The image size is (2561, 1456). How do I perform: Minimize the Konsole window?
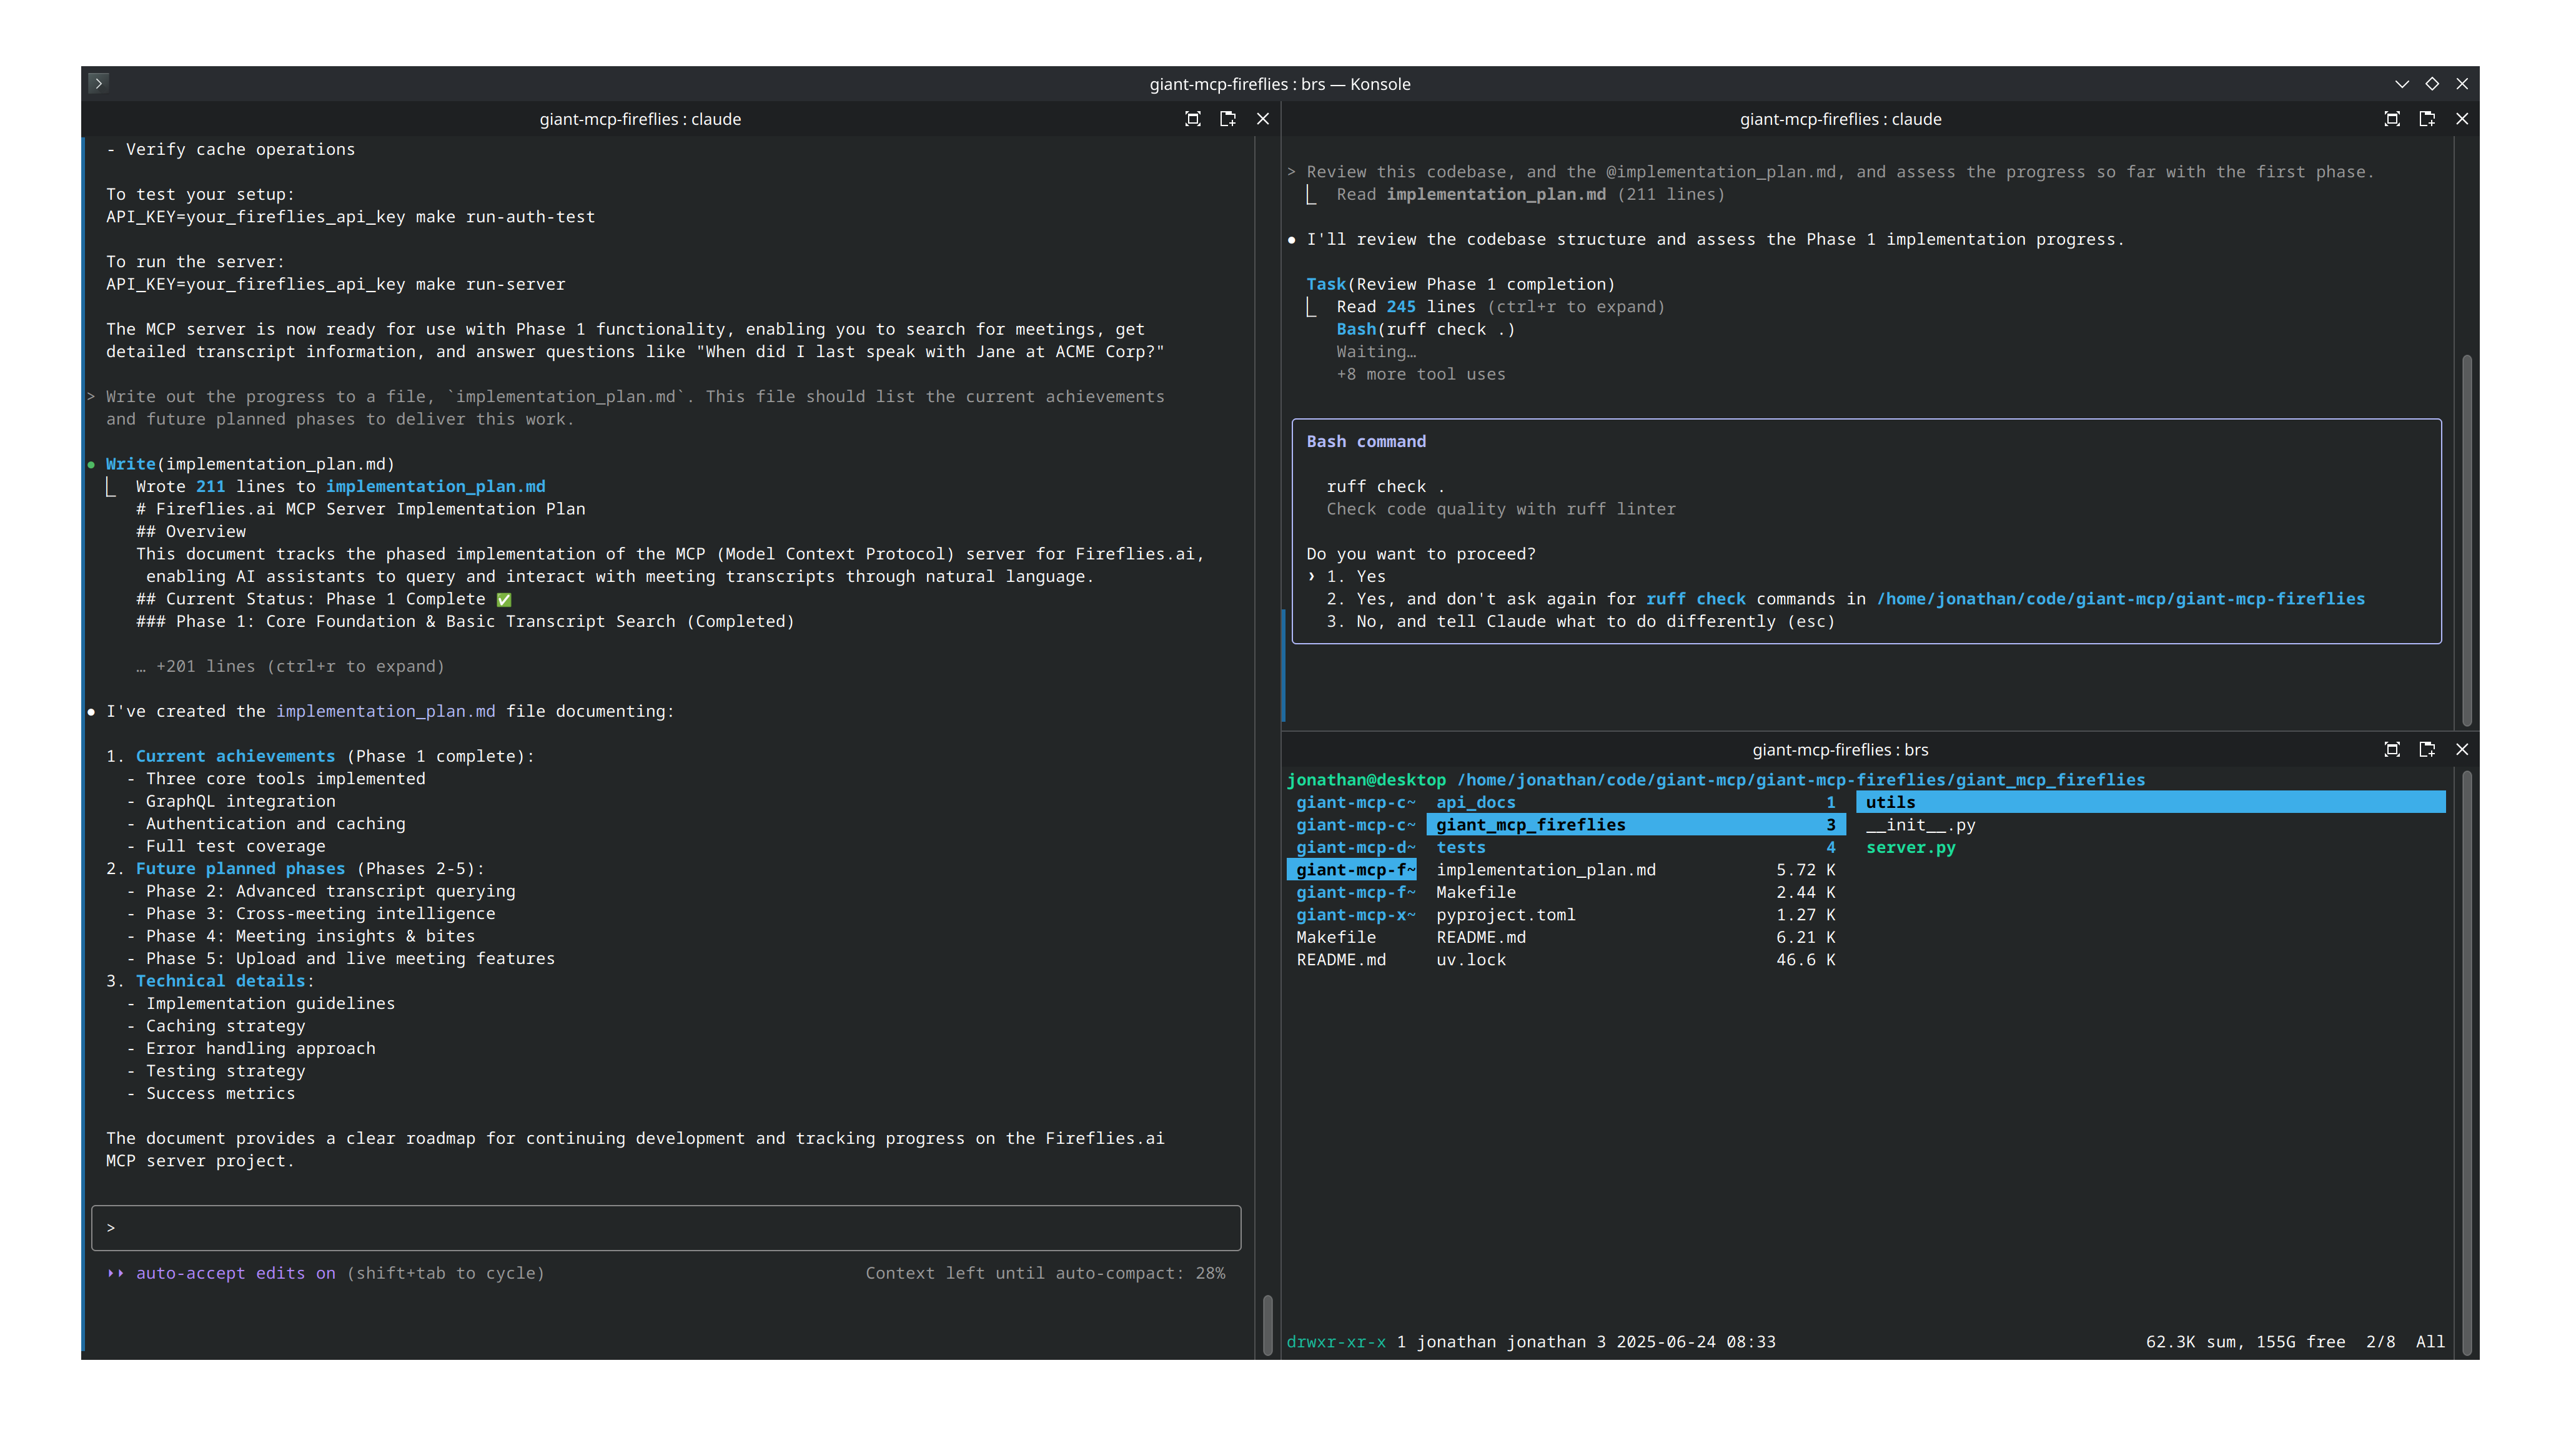(2402, 84)
